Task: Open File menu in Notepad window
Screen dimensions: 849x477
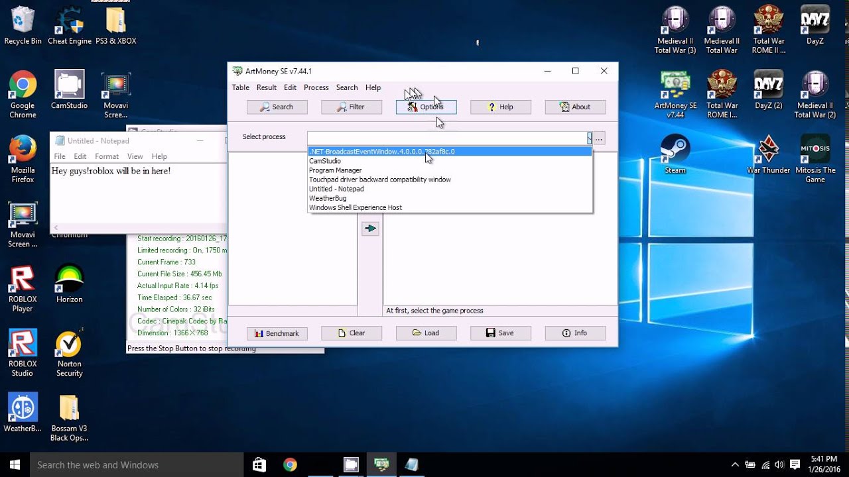Action: 60,156
